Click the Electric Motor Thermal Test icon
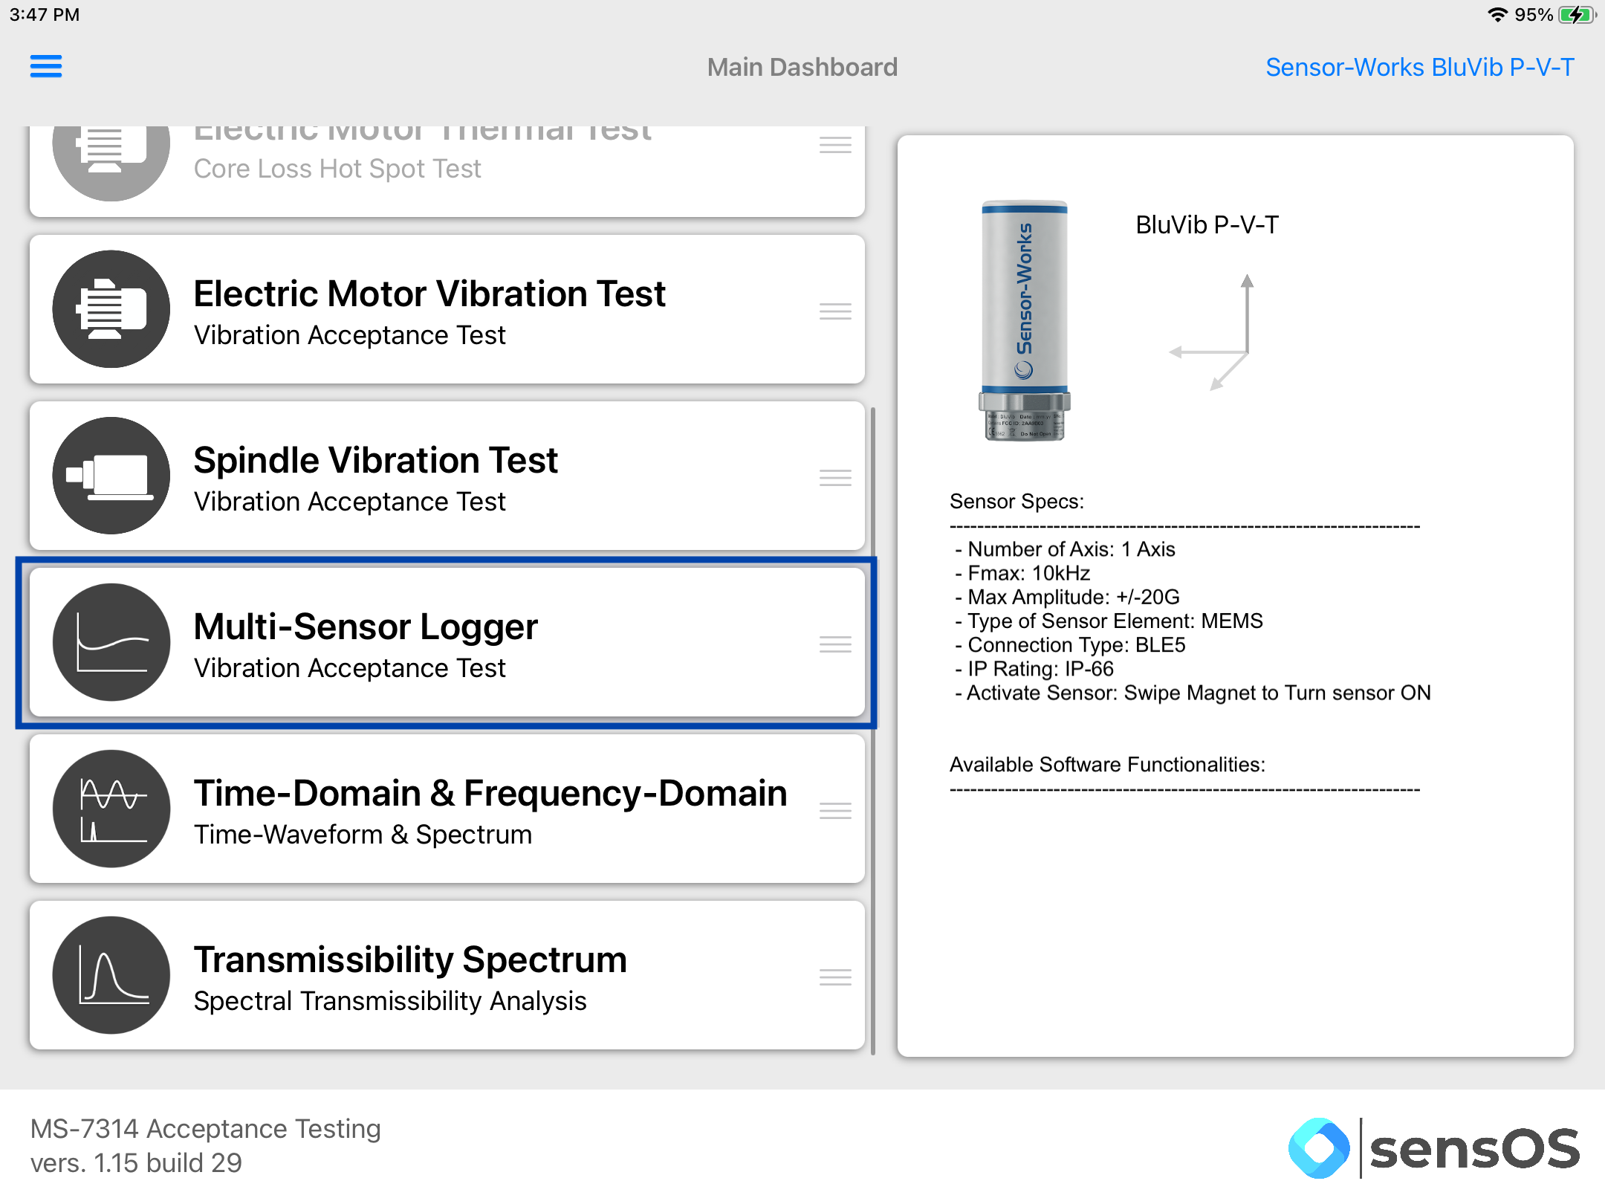The width and height of the screenshot is (1605, 1204). point(111,156)
